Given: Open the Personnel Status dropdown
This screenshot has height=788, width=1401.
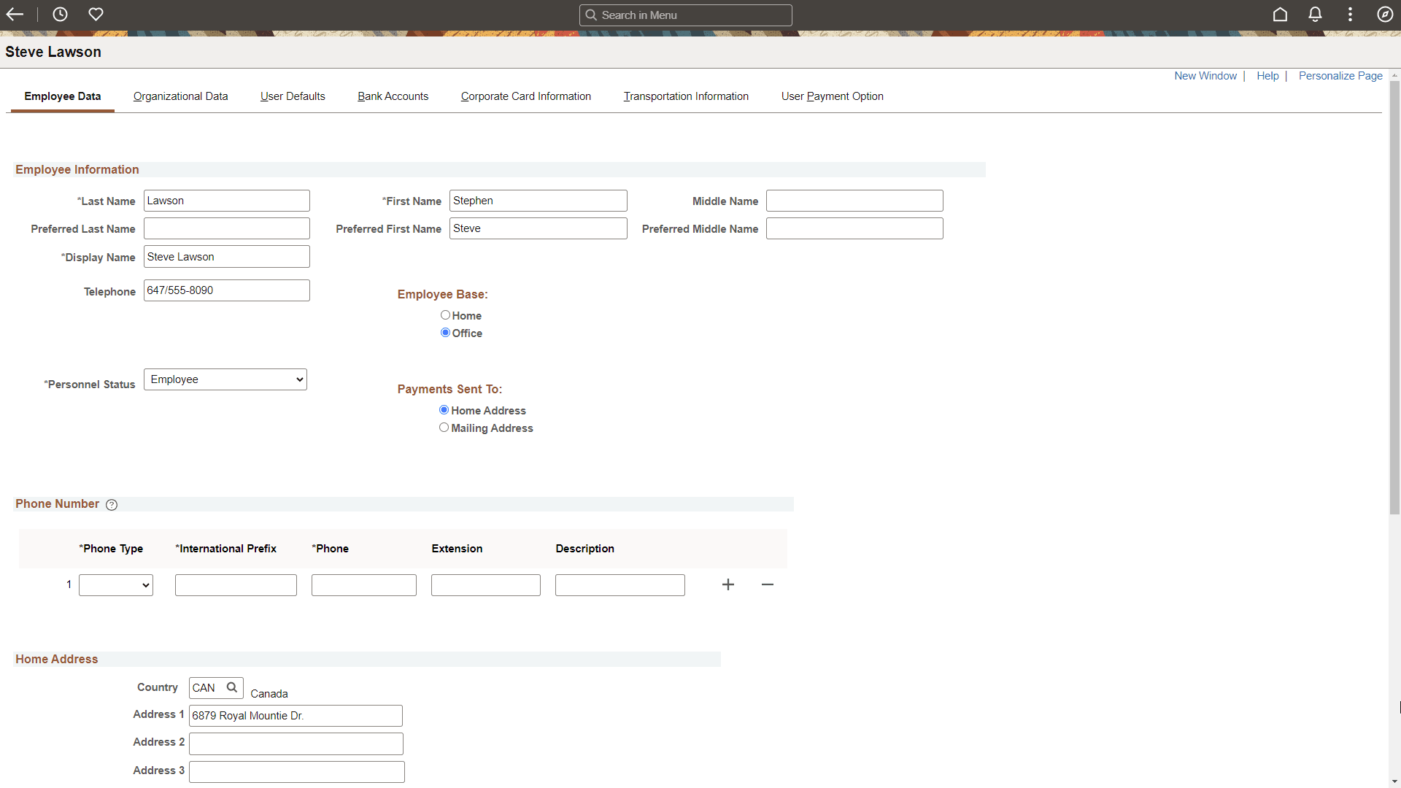Looking at the screenshot, I should click(x=225, y=379).
